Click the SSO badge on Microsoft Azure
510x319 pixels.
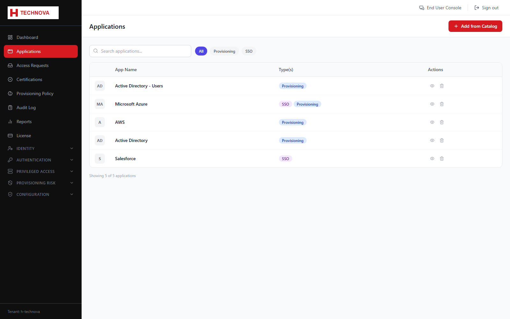point(285,104)
